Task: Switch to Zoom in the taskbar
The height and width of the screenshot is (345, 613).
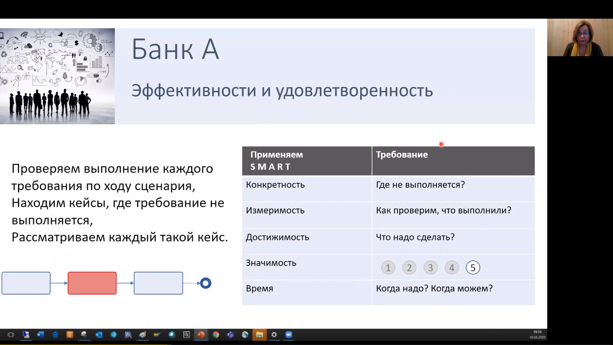Action: [x=289, y=335]
